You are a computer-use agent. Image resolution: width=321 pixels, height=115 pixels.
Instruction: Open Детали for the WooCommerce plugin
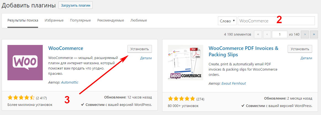click(146, 58)
